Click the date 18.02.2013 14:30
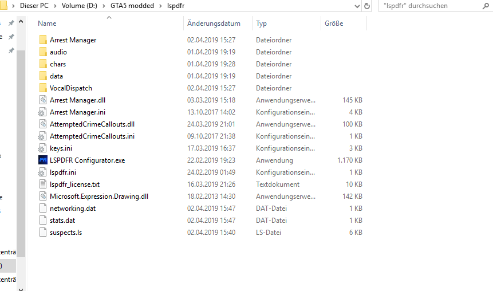This screenshot has height=291, width=493. (x=211, y=196)
